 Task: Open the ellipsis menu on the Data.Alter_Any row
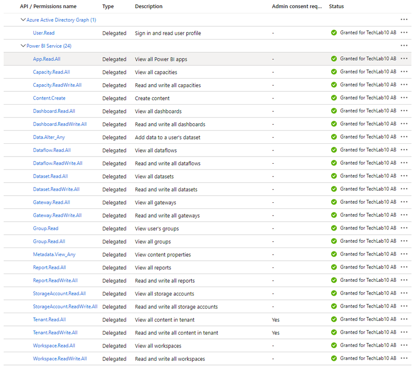[404, 137]
